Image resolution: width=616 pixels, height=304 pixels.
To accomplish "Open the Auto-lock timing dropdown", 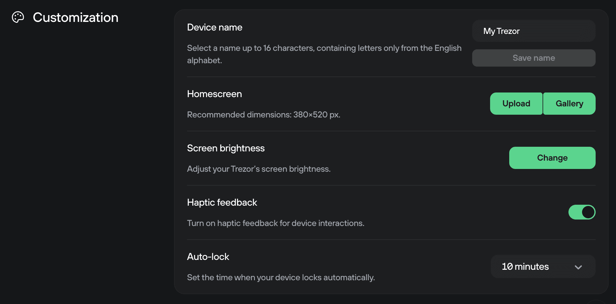I will coord(543,267).
